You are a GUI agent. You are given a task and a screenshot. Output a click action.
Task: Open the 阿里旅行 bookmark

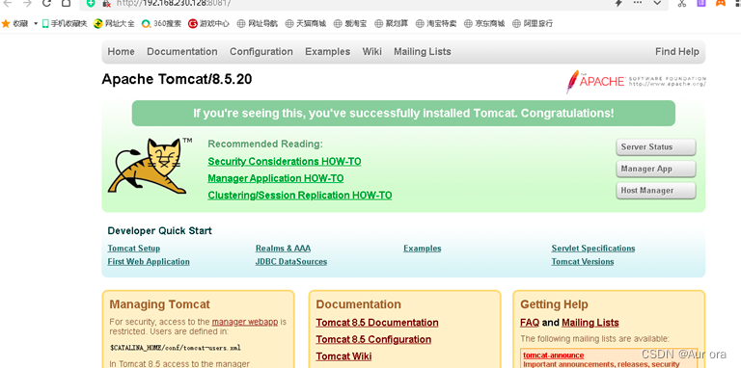tap(533, 23)
